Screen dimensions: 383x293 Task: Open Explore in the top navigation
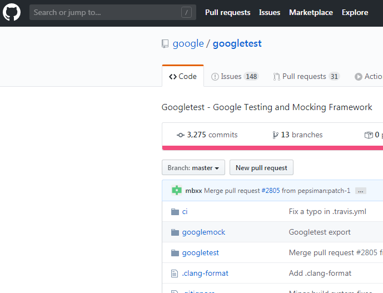click(x=355, y=12)
